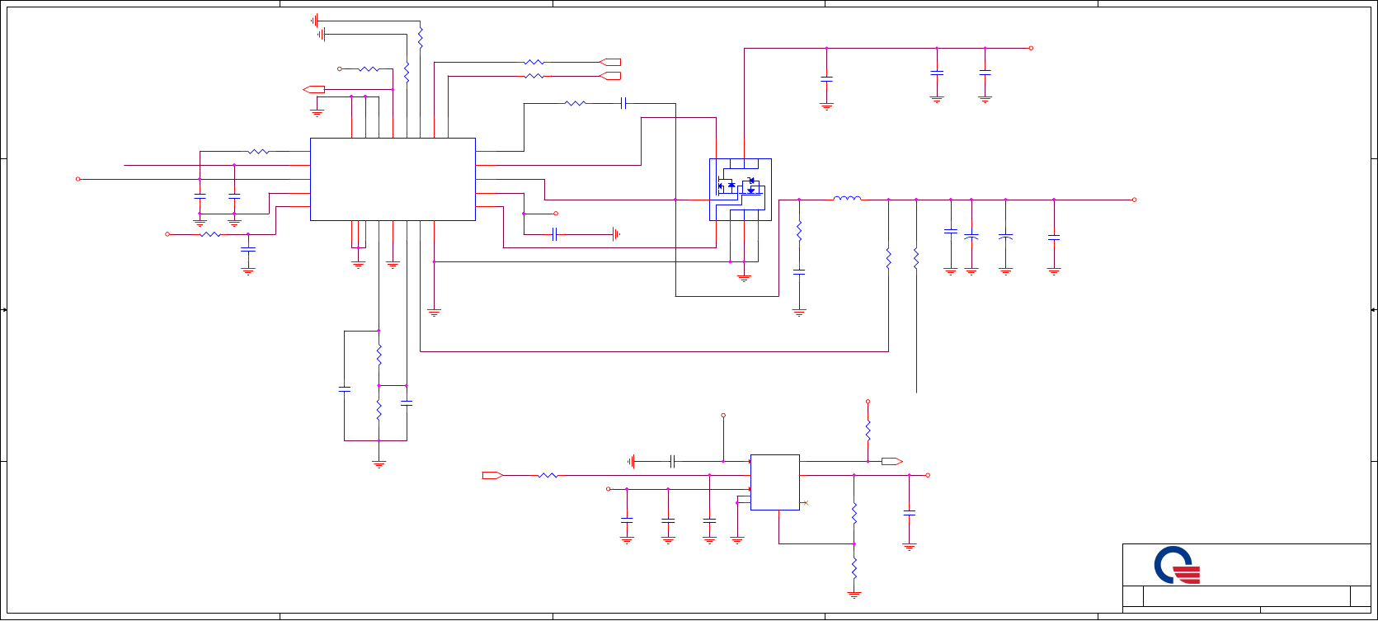Select the rightmost capacitor on inductor output rail
The width and height of the screenshot is (1378, 621).
pyautogui.click(x=1053, y=238)
